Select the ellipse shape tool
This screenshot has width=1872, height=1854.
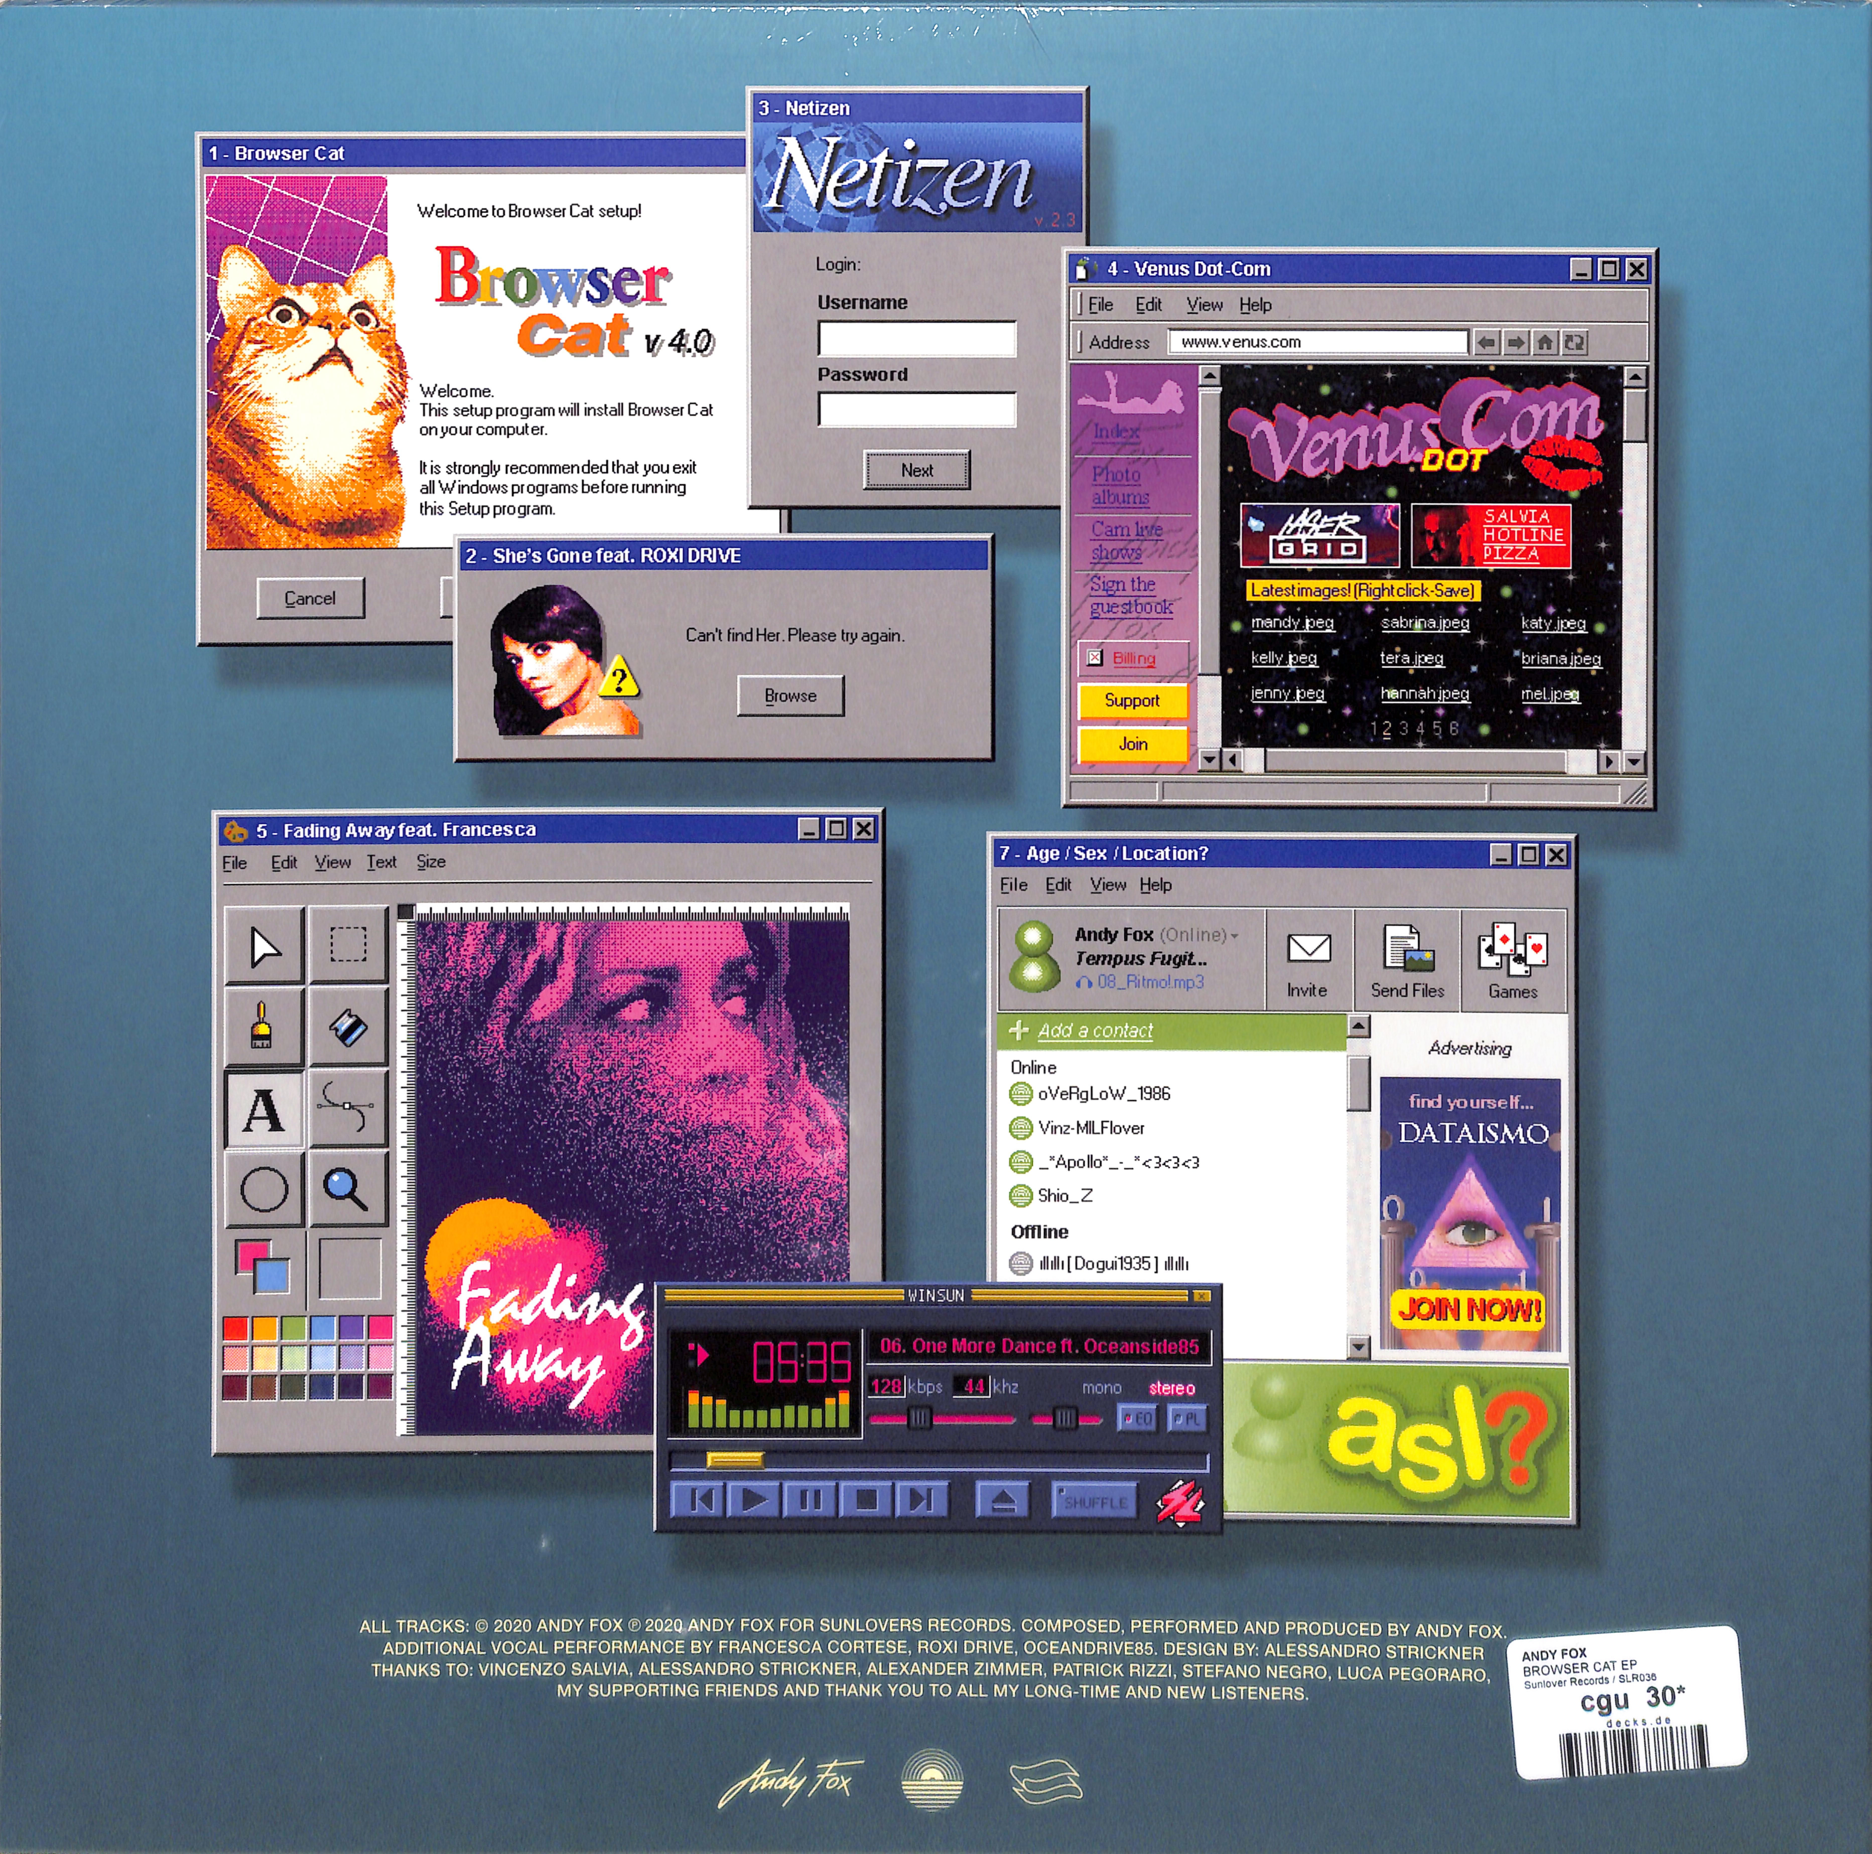coord(263,1189)
